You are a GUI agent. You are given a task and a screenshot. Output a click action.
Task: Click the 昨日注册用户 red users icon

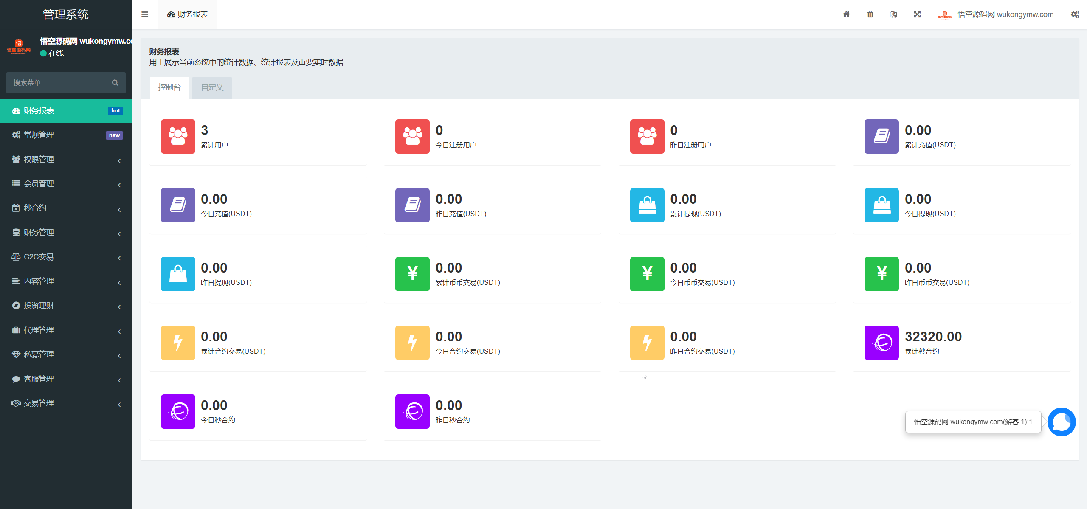point(647,136)
